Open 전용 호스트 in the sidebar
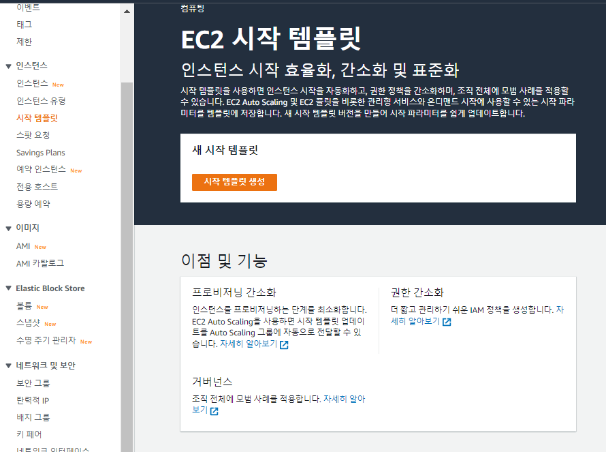The width and height of the screenshot is (606, 452). click(x=37, y=187)
